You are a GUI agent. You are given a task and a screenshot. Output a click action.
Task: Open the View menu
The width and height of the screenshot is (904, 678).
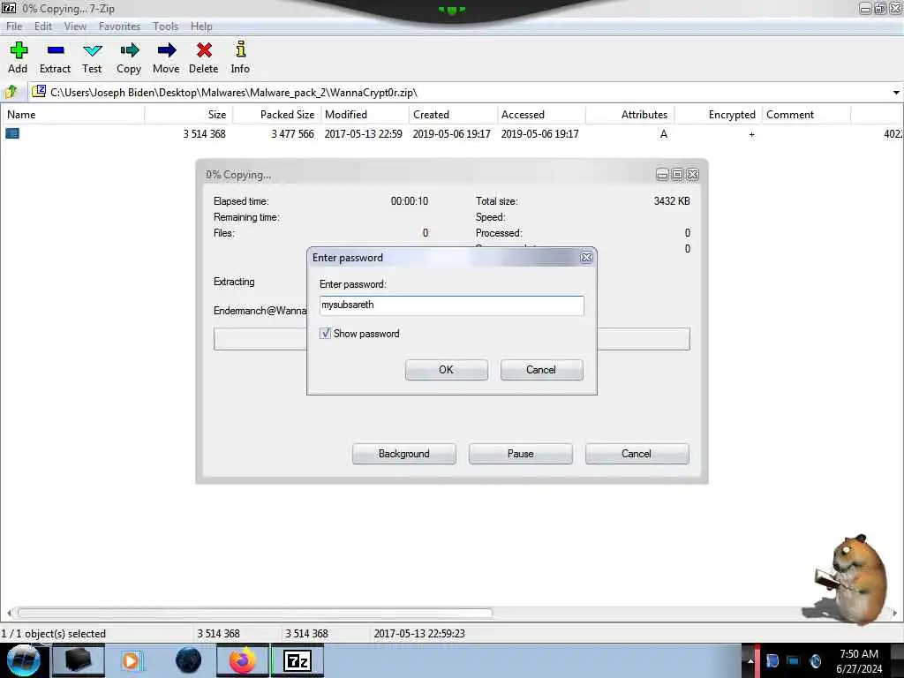[76, 26]
